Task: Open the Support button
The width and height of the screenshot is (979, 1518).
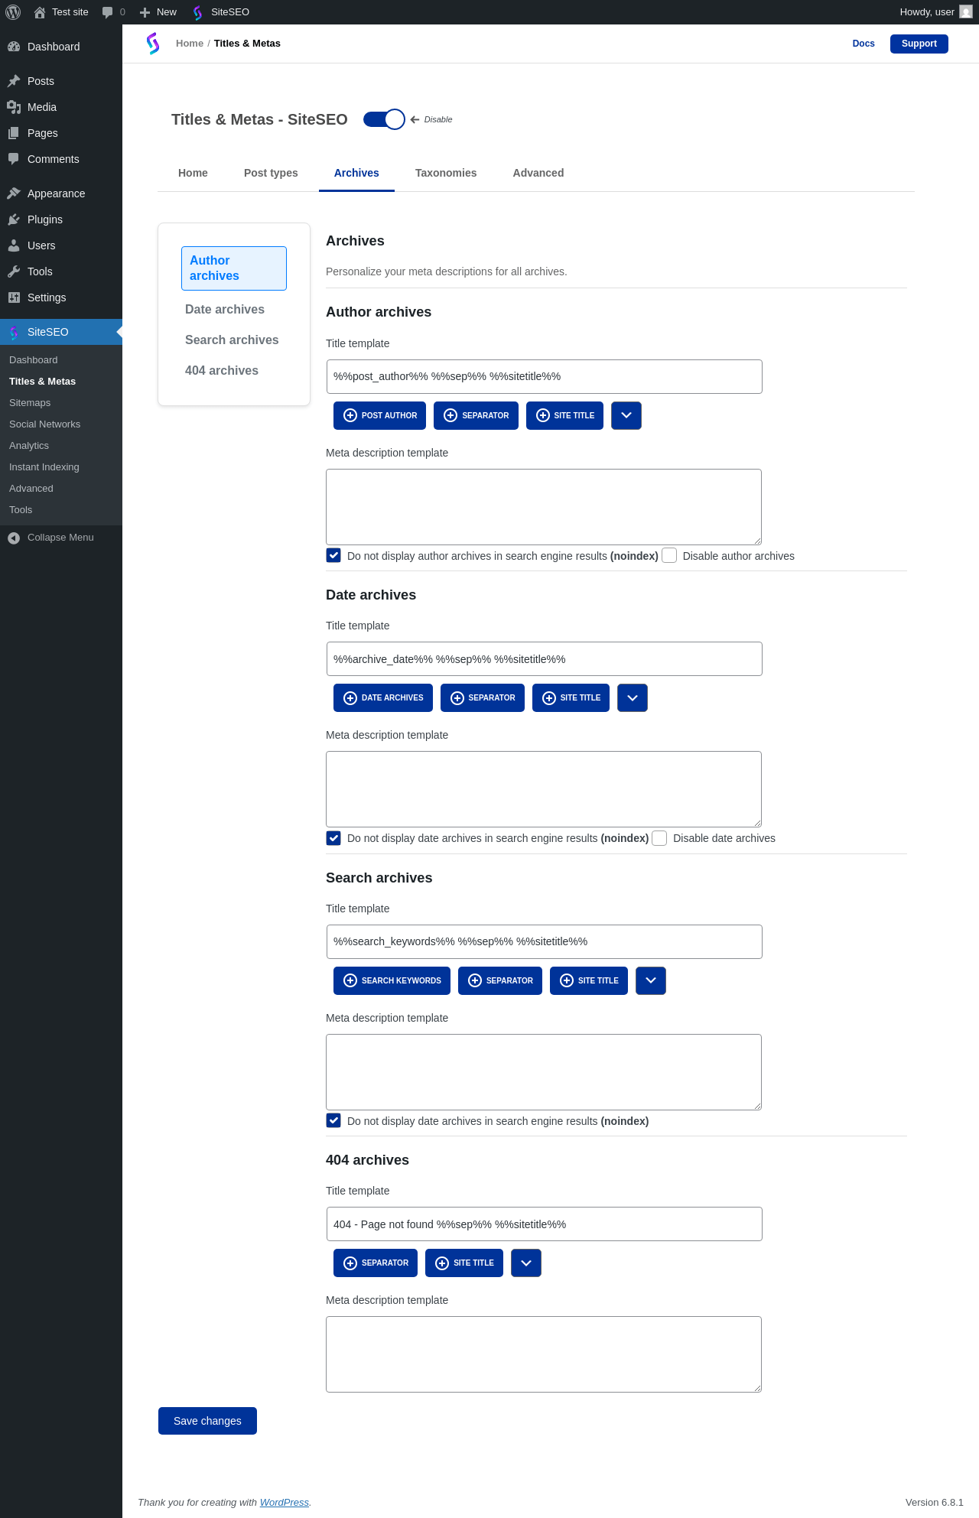Action: 919,44
